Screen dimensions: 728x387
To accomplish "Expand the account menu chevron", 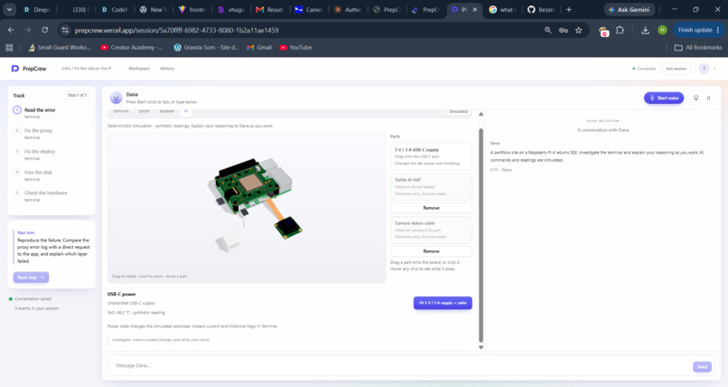I will [714, 69].
